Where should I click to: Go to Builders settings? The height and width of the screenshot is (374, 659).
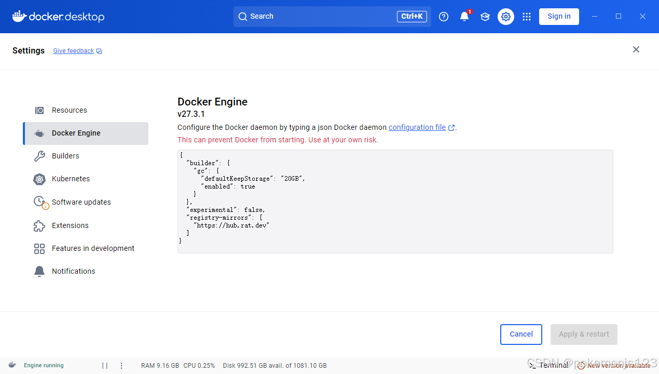click(x=86, y=156)
